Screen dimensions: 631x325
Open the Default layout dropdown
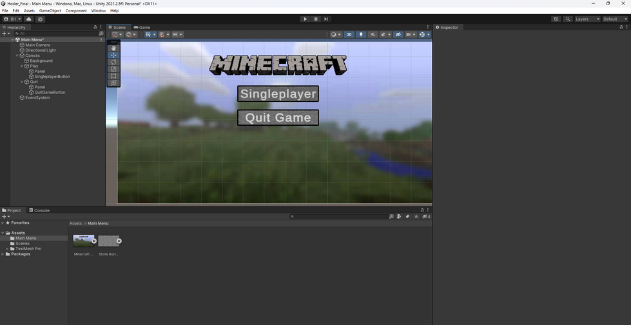click(x=615, y=19)
